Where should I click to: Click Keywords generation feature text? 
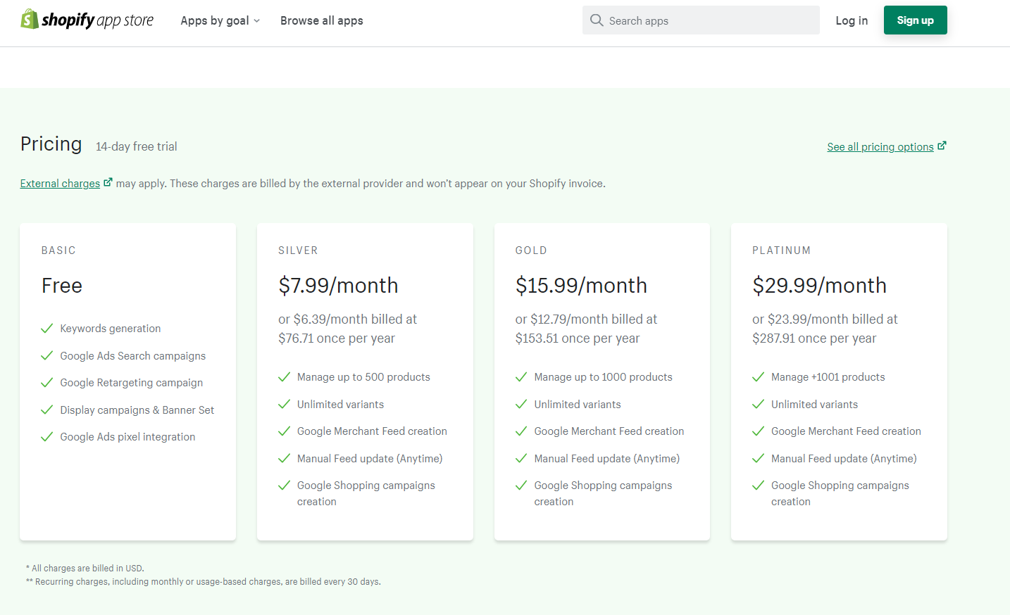pyautogui.click(x=111, y=329)
